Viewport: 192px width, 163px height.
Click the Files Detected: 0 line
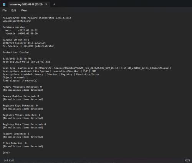coord(15,143)
